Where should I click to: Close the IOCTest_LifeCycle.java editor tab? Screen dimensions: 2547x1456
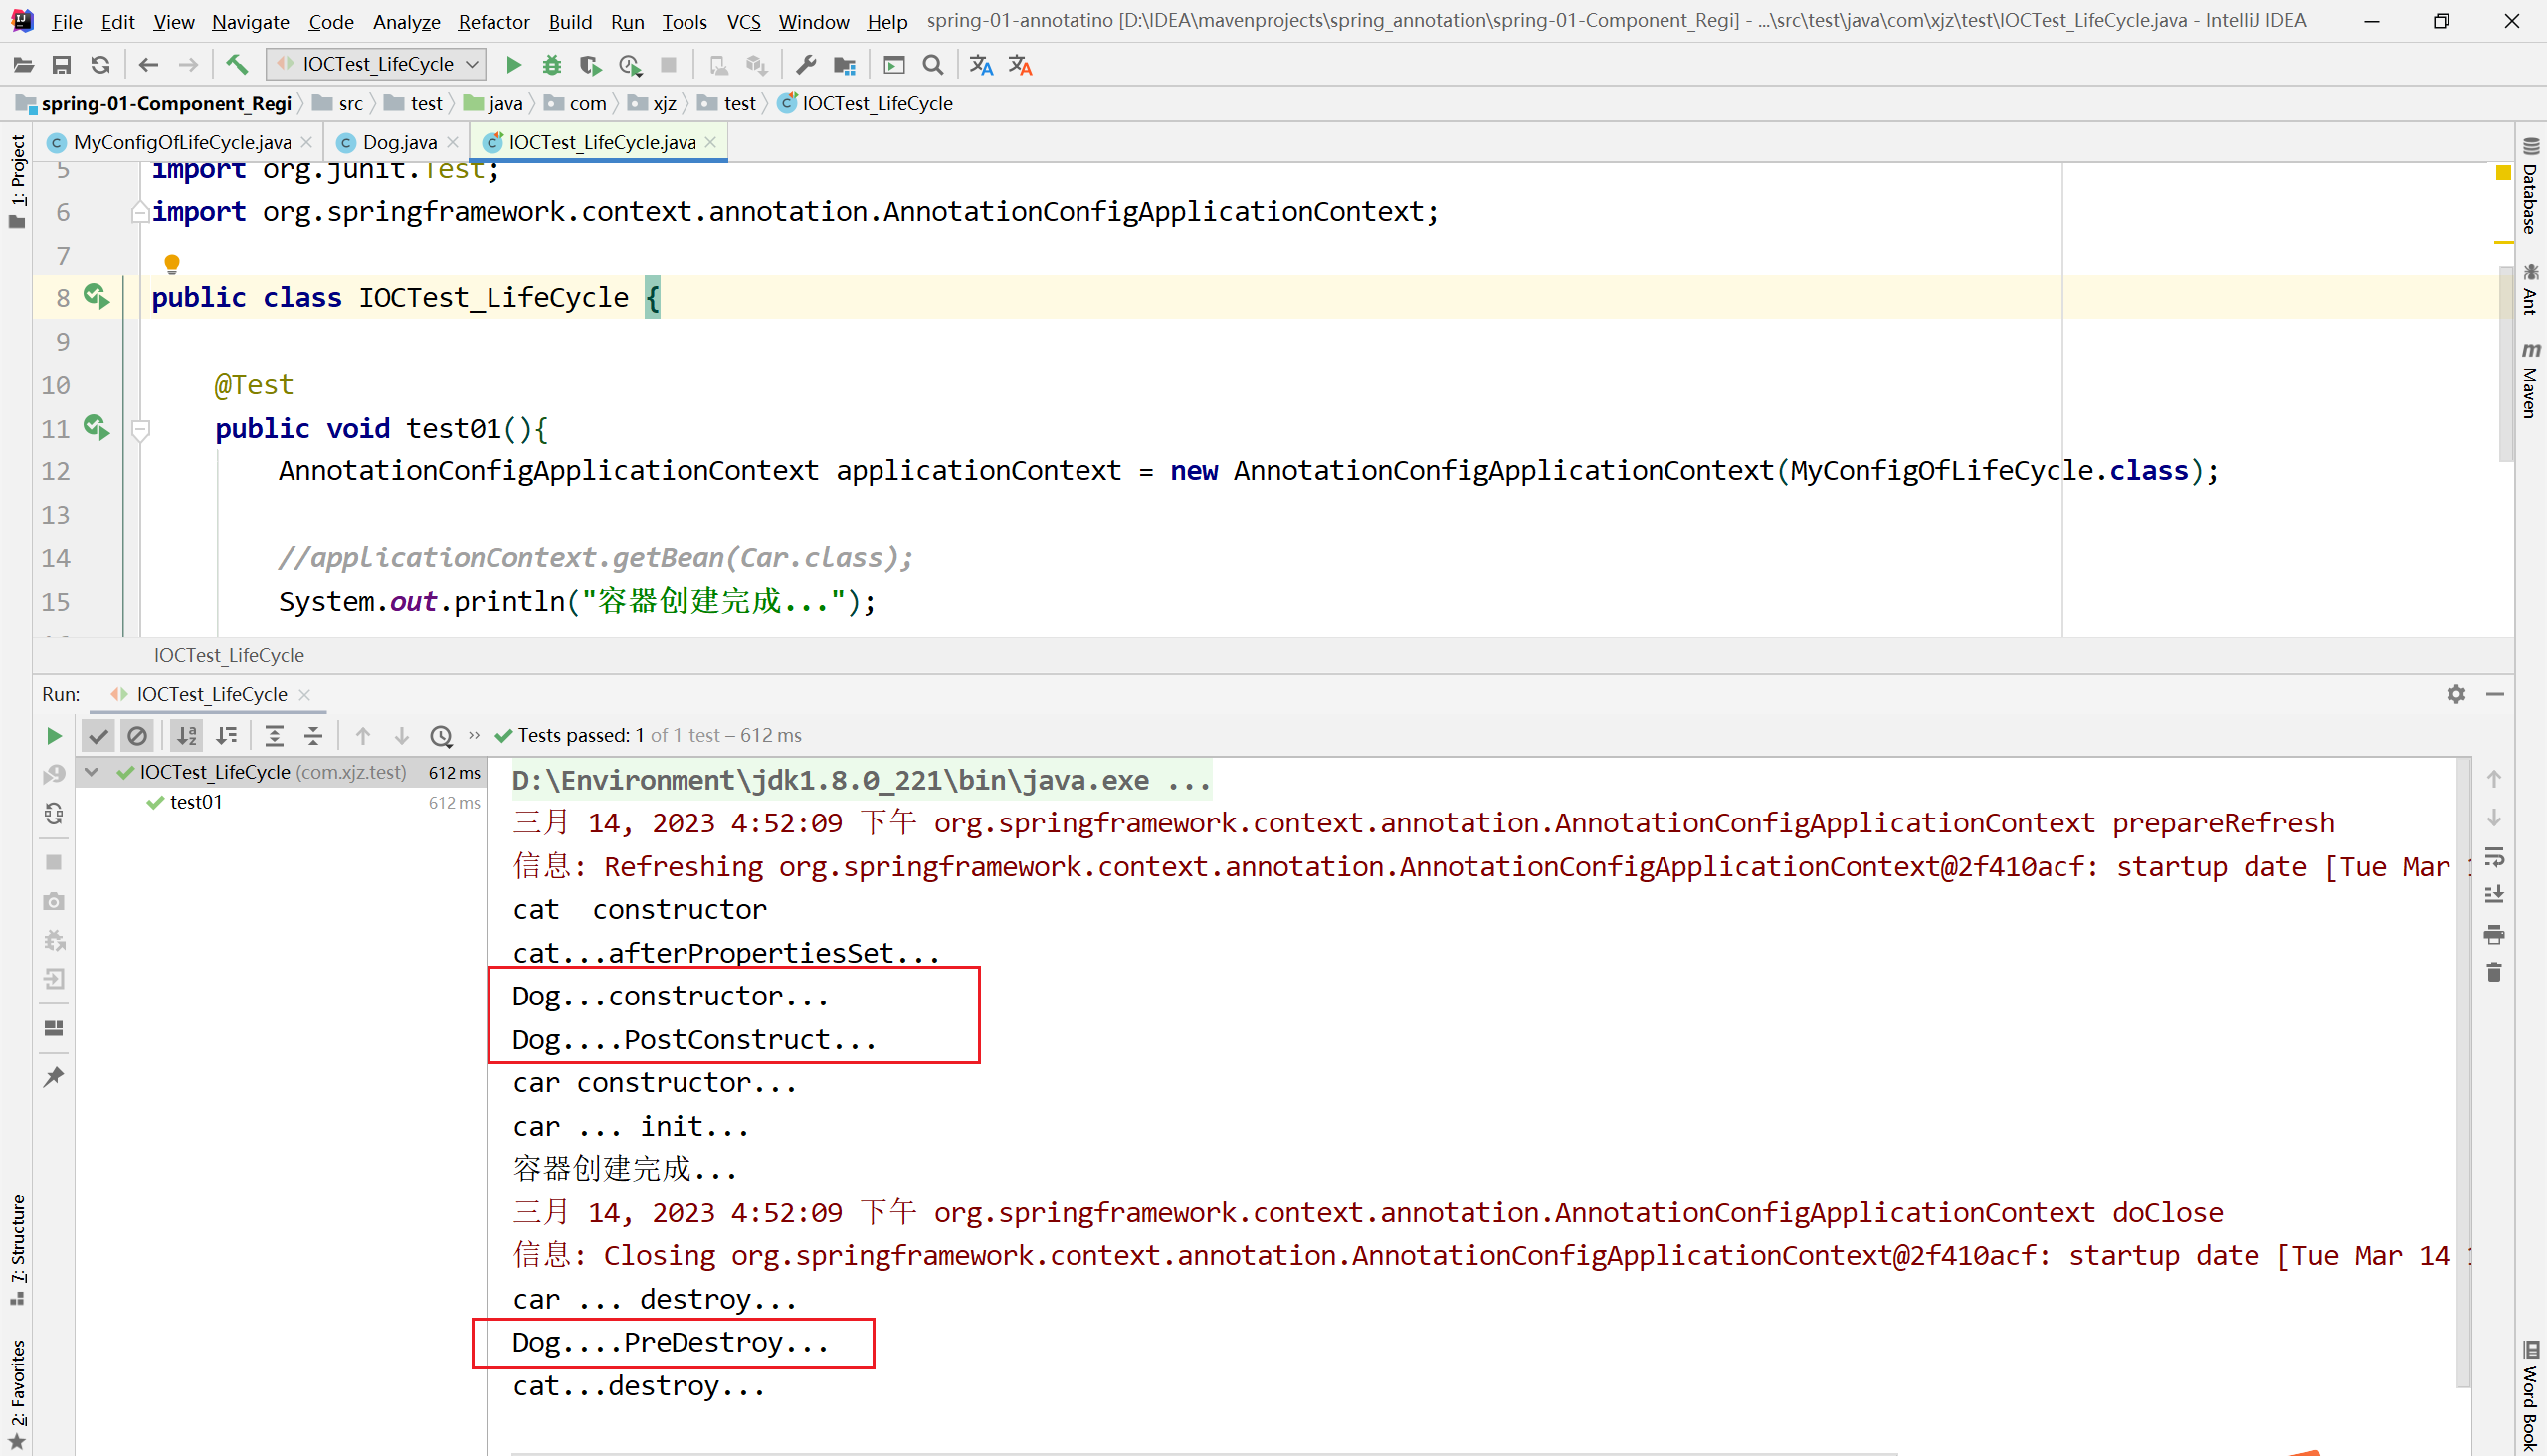[710, 142]
